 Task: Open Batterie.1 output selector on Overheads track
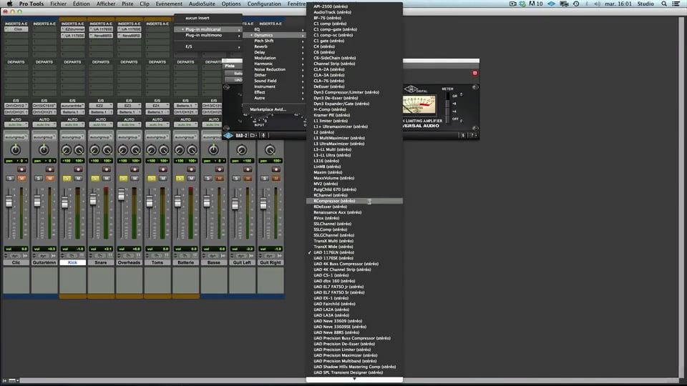[x=129, y=112]
